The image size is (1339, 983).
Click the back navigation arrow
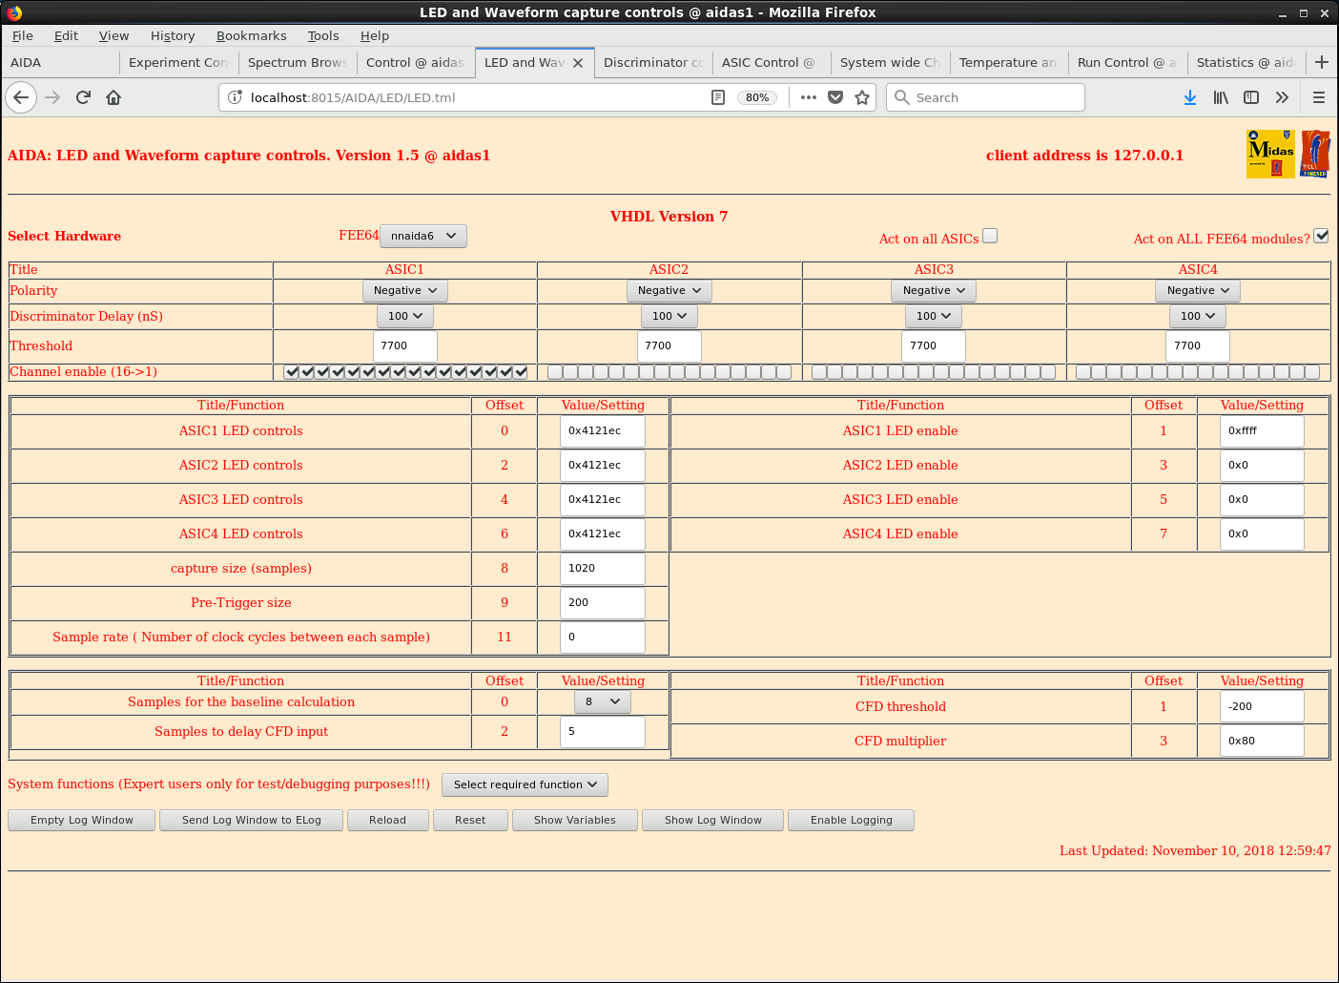pos(21,97)
